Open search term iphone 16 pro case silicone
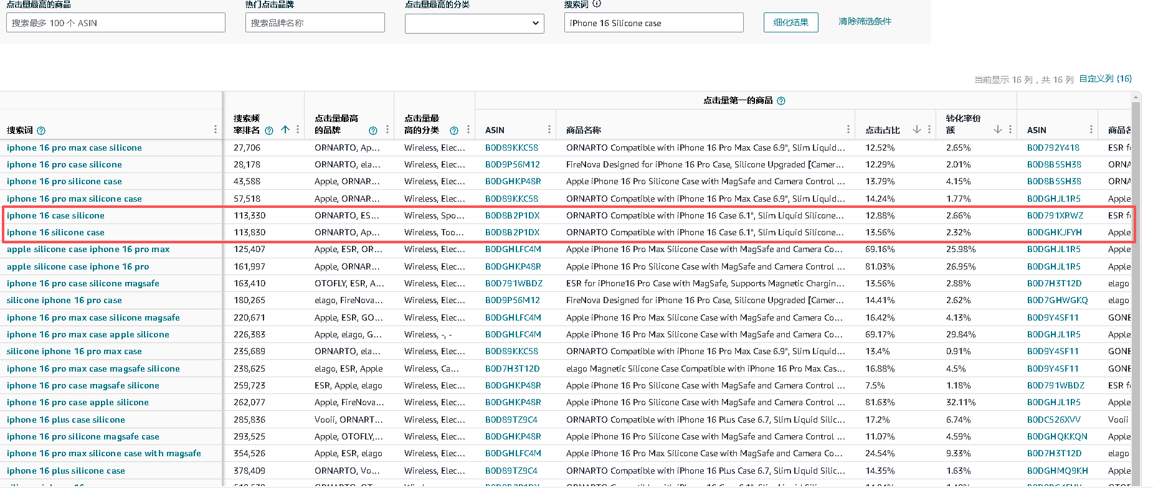This screenshot has width=1153, height=488. [64, 165]
